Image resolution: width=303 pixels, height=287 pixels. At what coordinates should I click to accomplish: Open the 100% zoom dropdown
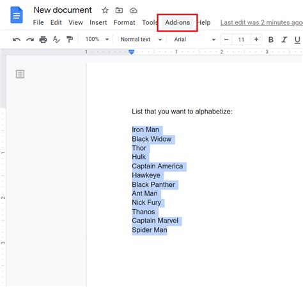coord(97,40)
